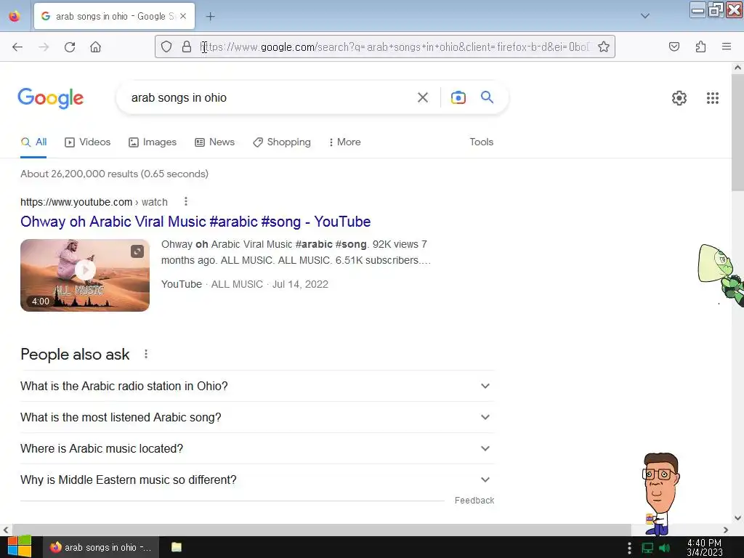Screen dimensions: 744x558
Task: Search by image with camera icon
Action: 458,98
